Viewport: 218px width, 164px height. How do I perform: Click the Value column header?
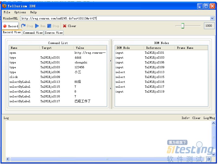[x=90, y=48]
